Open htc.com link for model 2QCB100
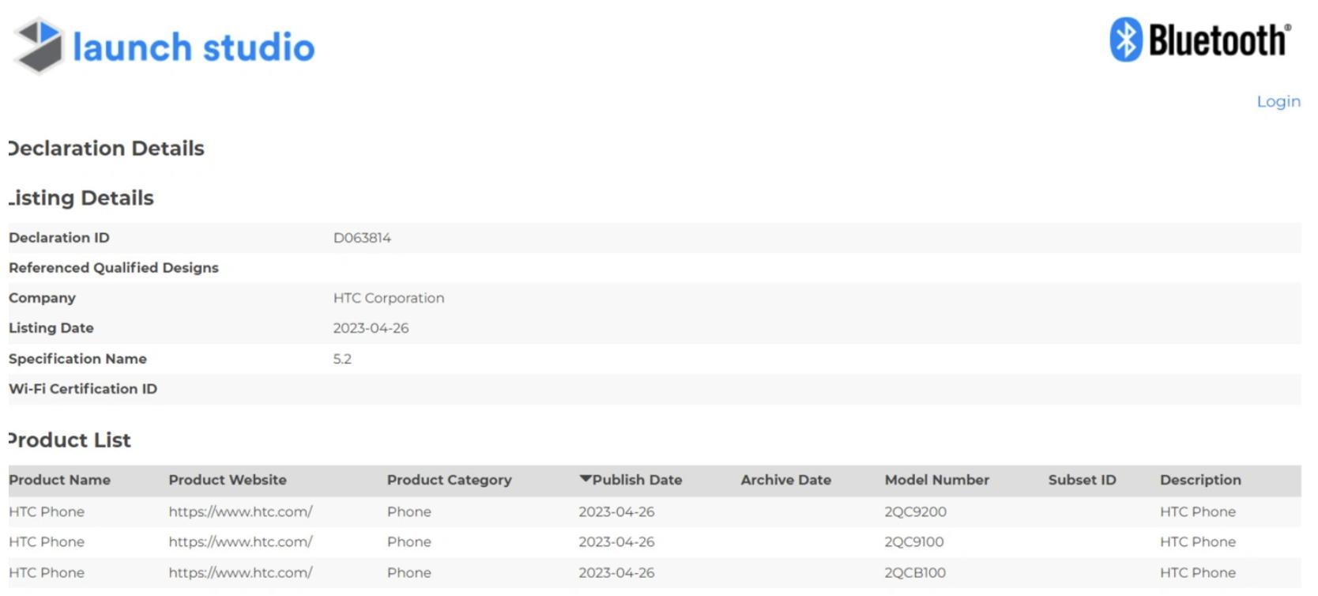The height and width of the screenshot is (596, 1318). pyautogui.click(x=240, y=572)
